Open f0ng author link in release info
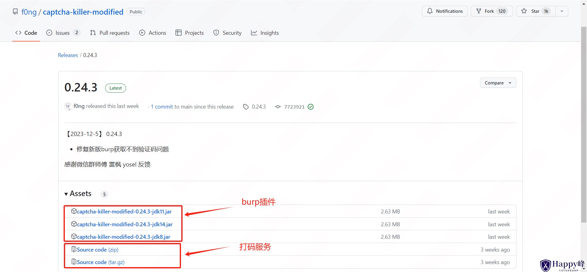The image size is (587, 272). [79, 106]
